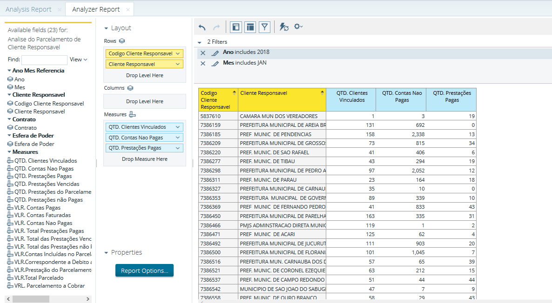Collapse the 2 Filters section
The height and width of the screenshot is (303, 552).
[x=200, y=42]
